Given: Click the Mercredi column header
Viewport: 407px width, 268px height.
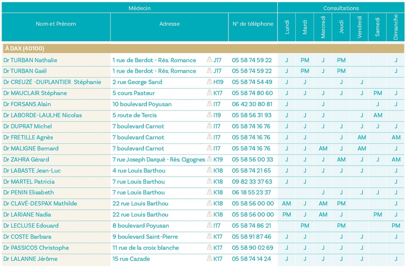Looking at the screenshot, I should pos(323,27).
